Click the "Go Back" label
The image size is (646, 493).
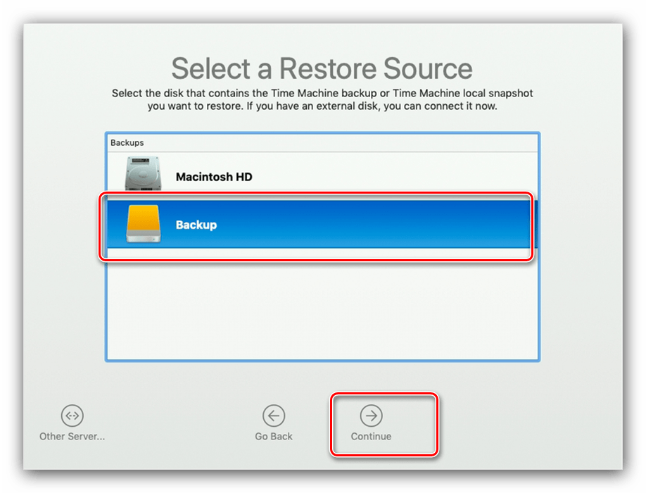point(274,436)
